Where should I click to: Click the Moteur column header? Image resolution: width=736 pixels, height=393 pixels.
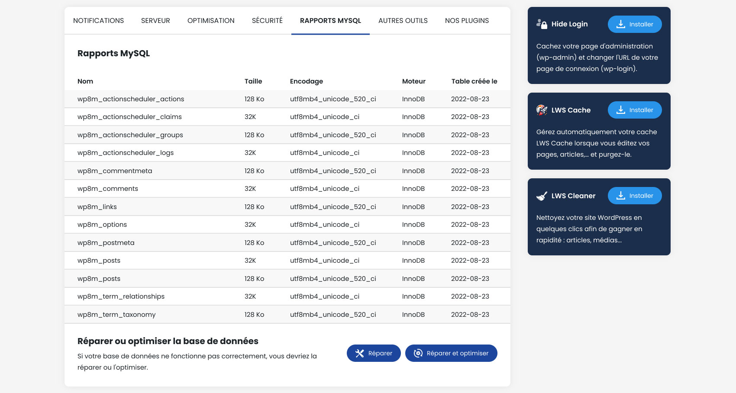pyautogui.click(x=414, y=81)
